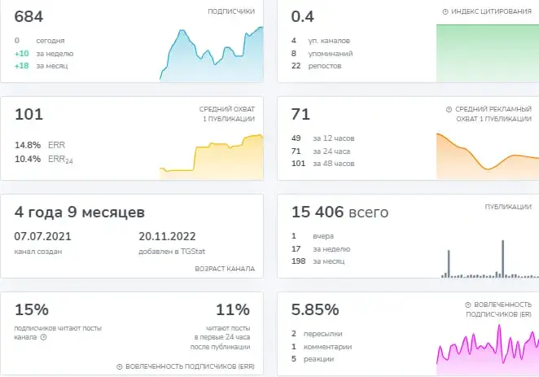Viewport: 539px width, 377px height.
Task: Select 'добавлен в TGStat' caption
Action: point(172,252)
